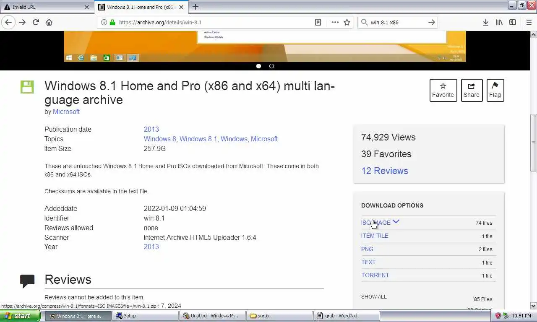
Task: Bookmark this page with the star icon
Action: tap(347, 22)
